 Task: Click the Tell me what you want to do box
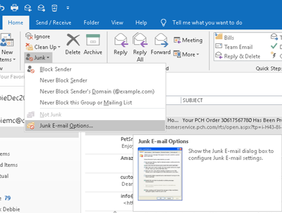pos(207,23)
